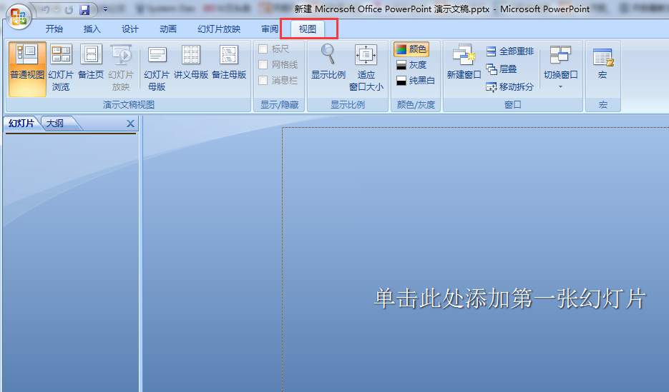The width and height of the screenshot is (669, 392).
Task: Open the 备注页 notes page view
Action: (x=91, y=63)
